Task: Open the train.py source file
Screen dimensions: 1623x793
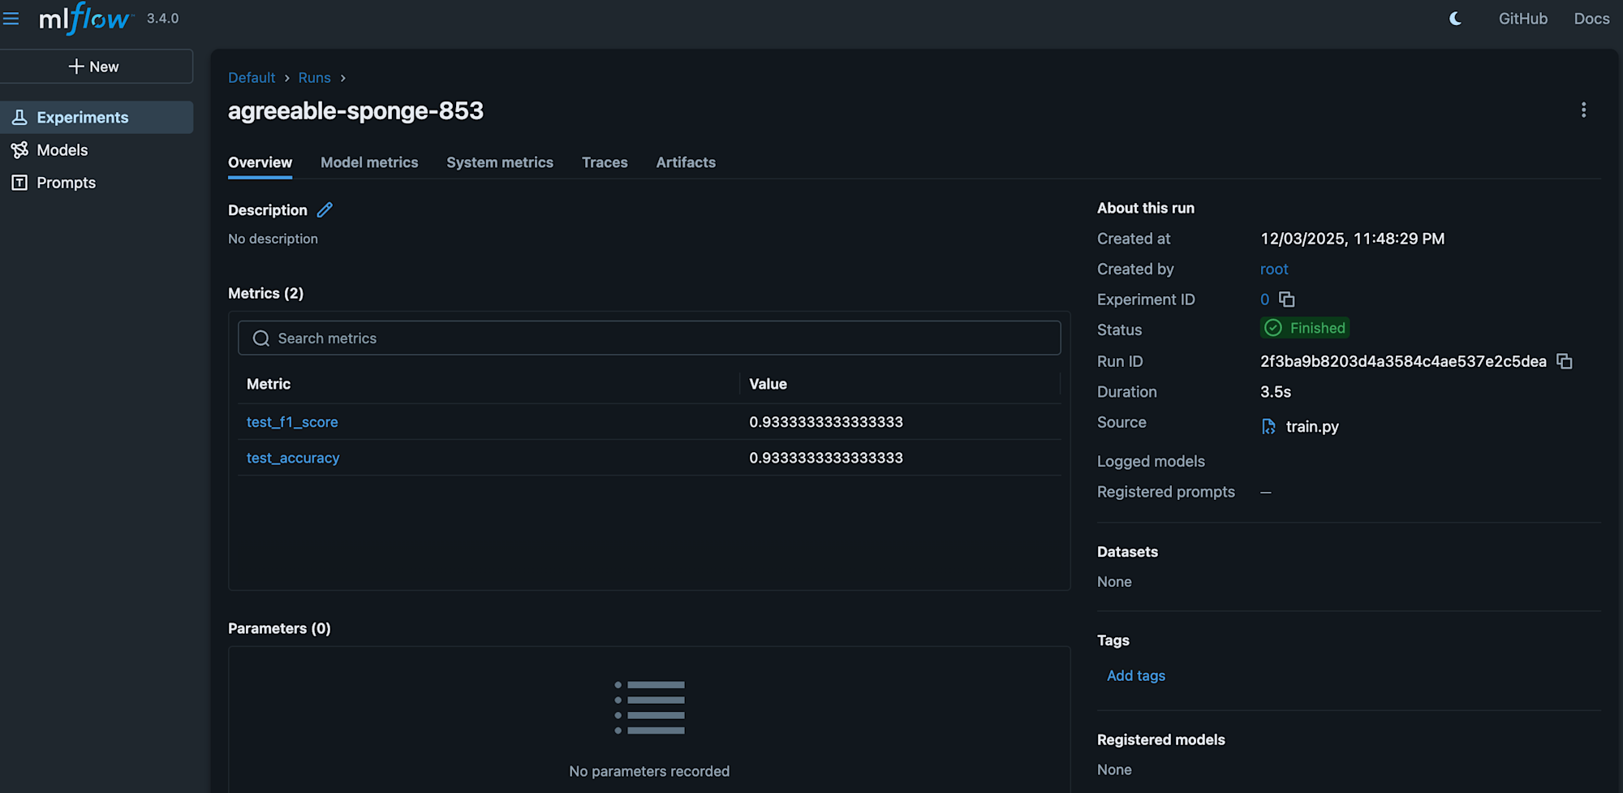Action: (x=1310, y=426)
